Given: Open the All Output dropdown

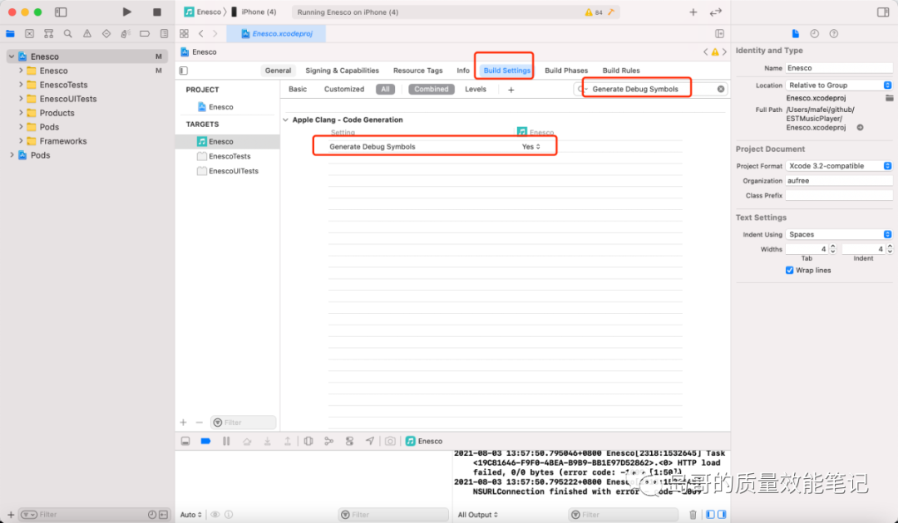Looking at the screenshot, I should (477, 515).
